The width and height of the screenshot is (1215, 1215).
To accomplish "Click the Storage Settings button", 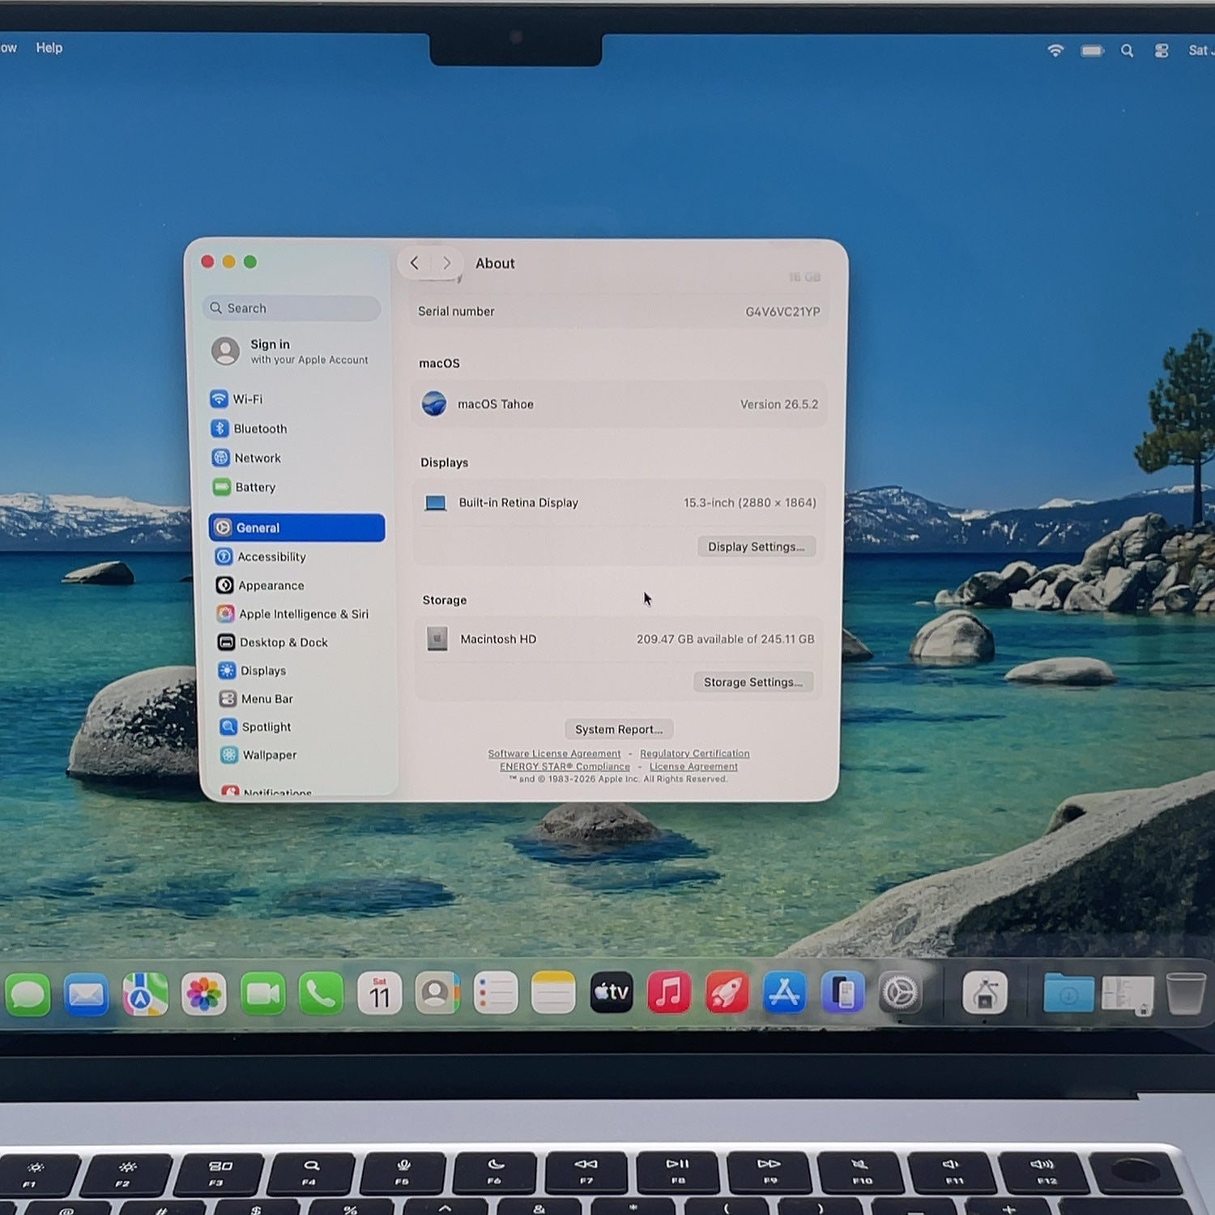I will tap(753, 682).
